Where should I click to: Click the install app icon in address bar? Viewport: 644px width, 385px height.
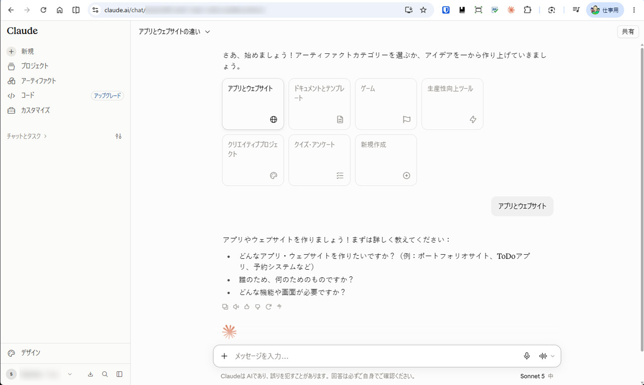click(x=409, y=10)
